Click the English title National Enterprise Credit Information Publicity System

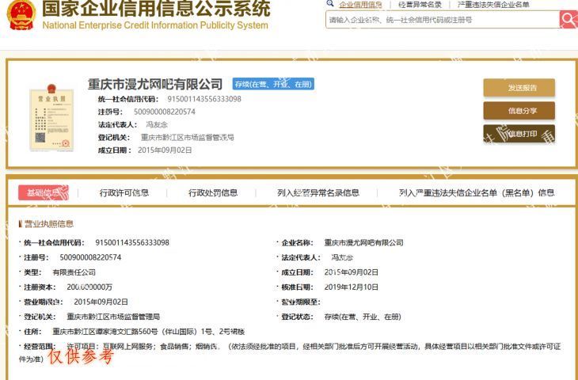coord(155,25)
